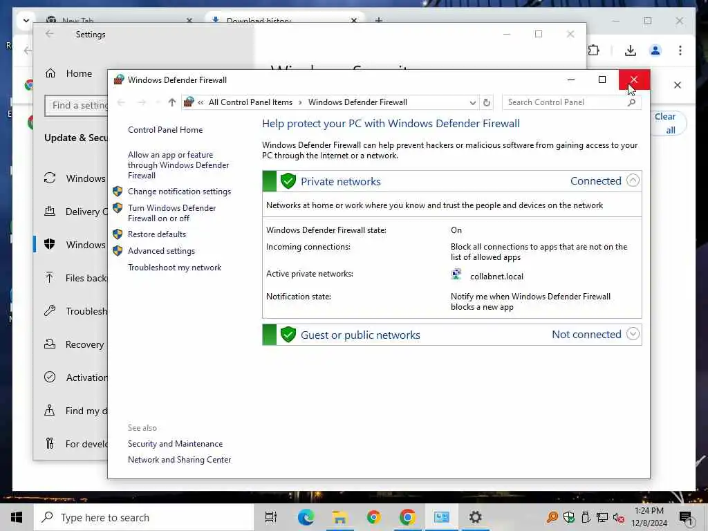The width and height of the screenshot is (708, 531).
Task: Click shield icon beside Advanced settings
Action: click(x=118, y=251)
